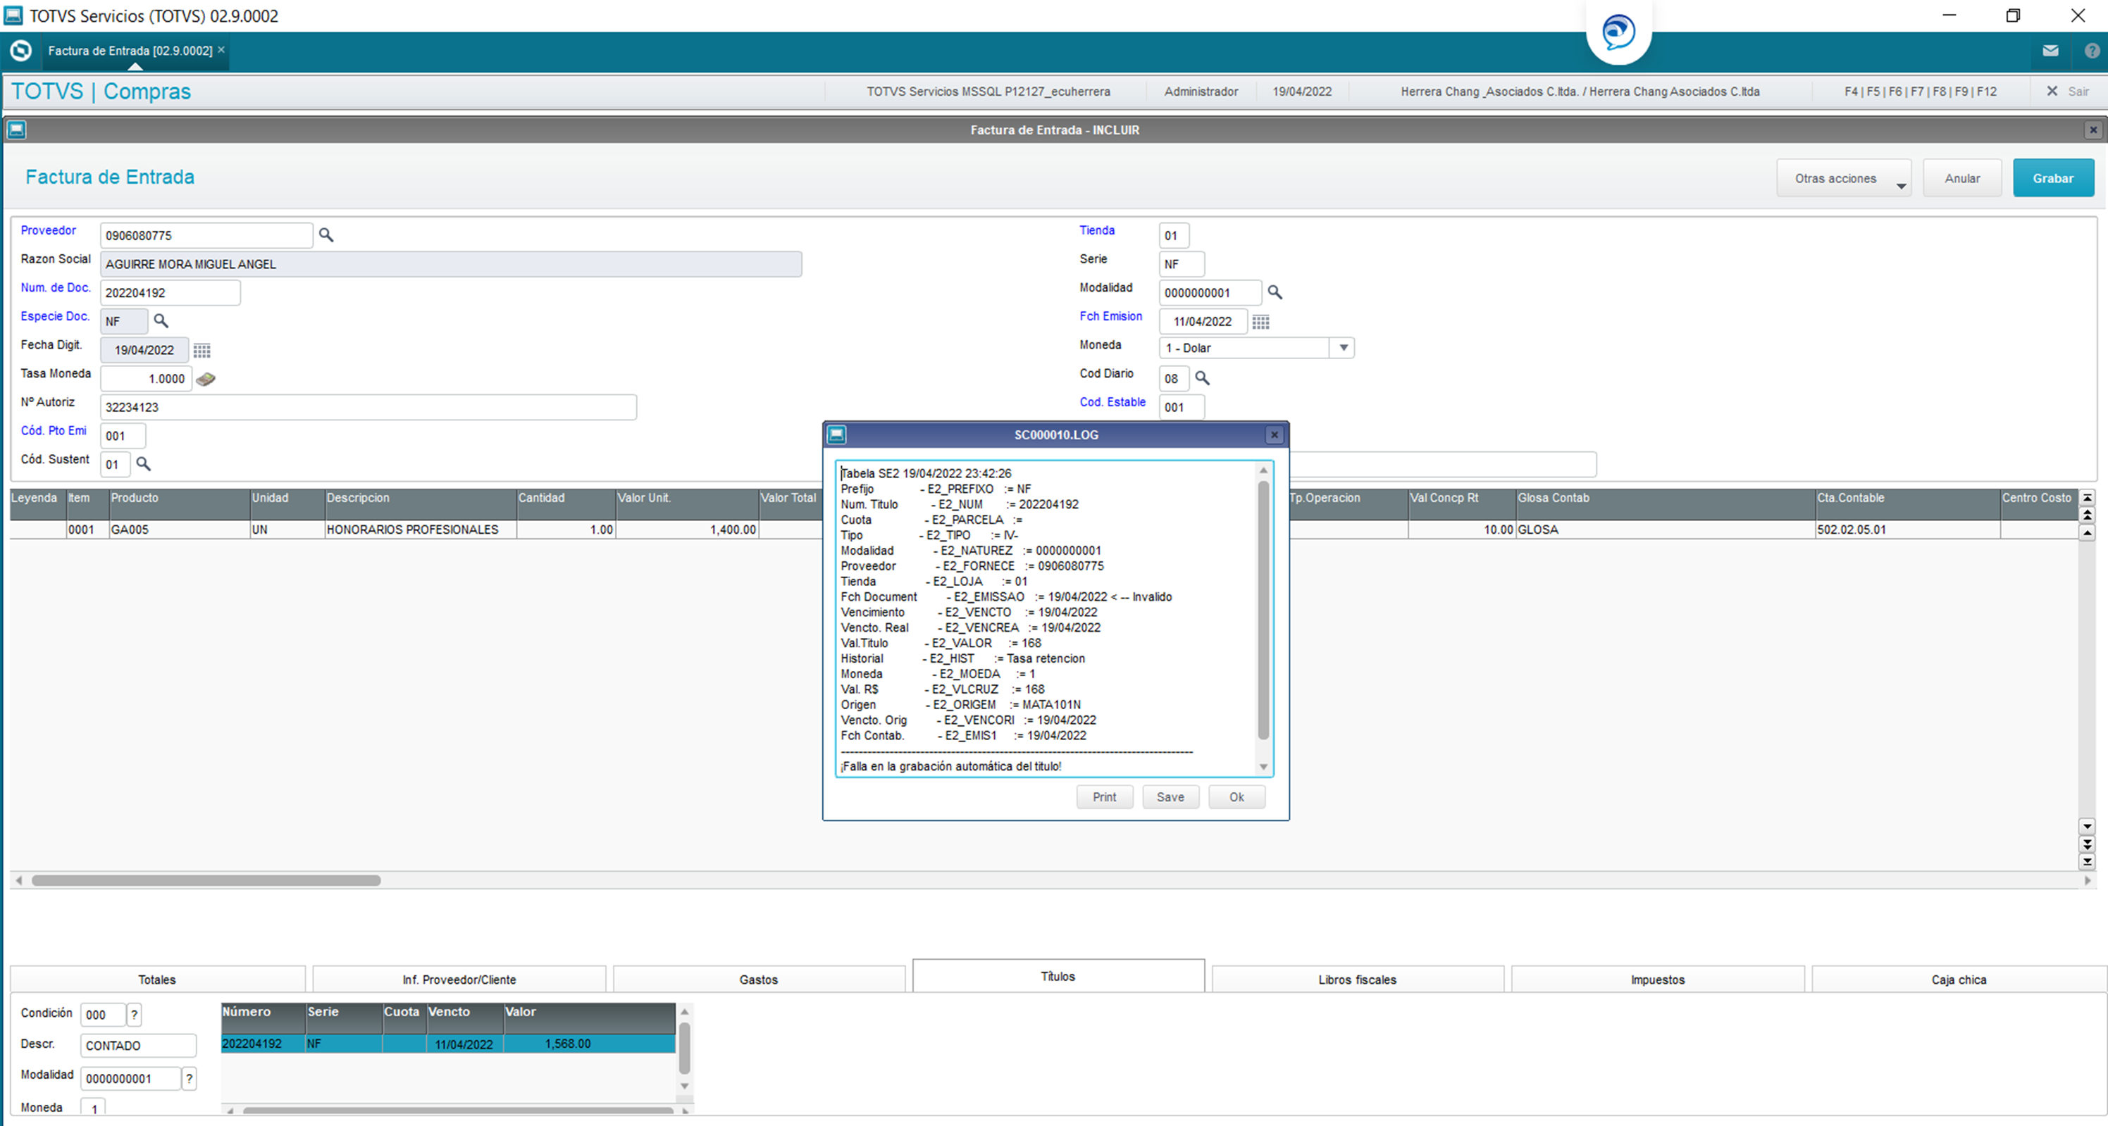Open the Fch Emision calendar picker
Image resolution: width=2108 pixels, height=1126 pixels.
coord(1261,321)
